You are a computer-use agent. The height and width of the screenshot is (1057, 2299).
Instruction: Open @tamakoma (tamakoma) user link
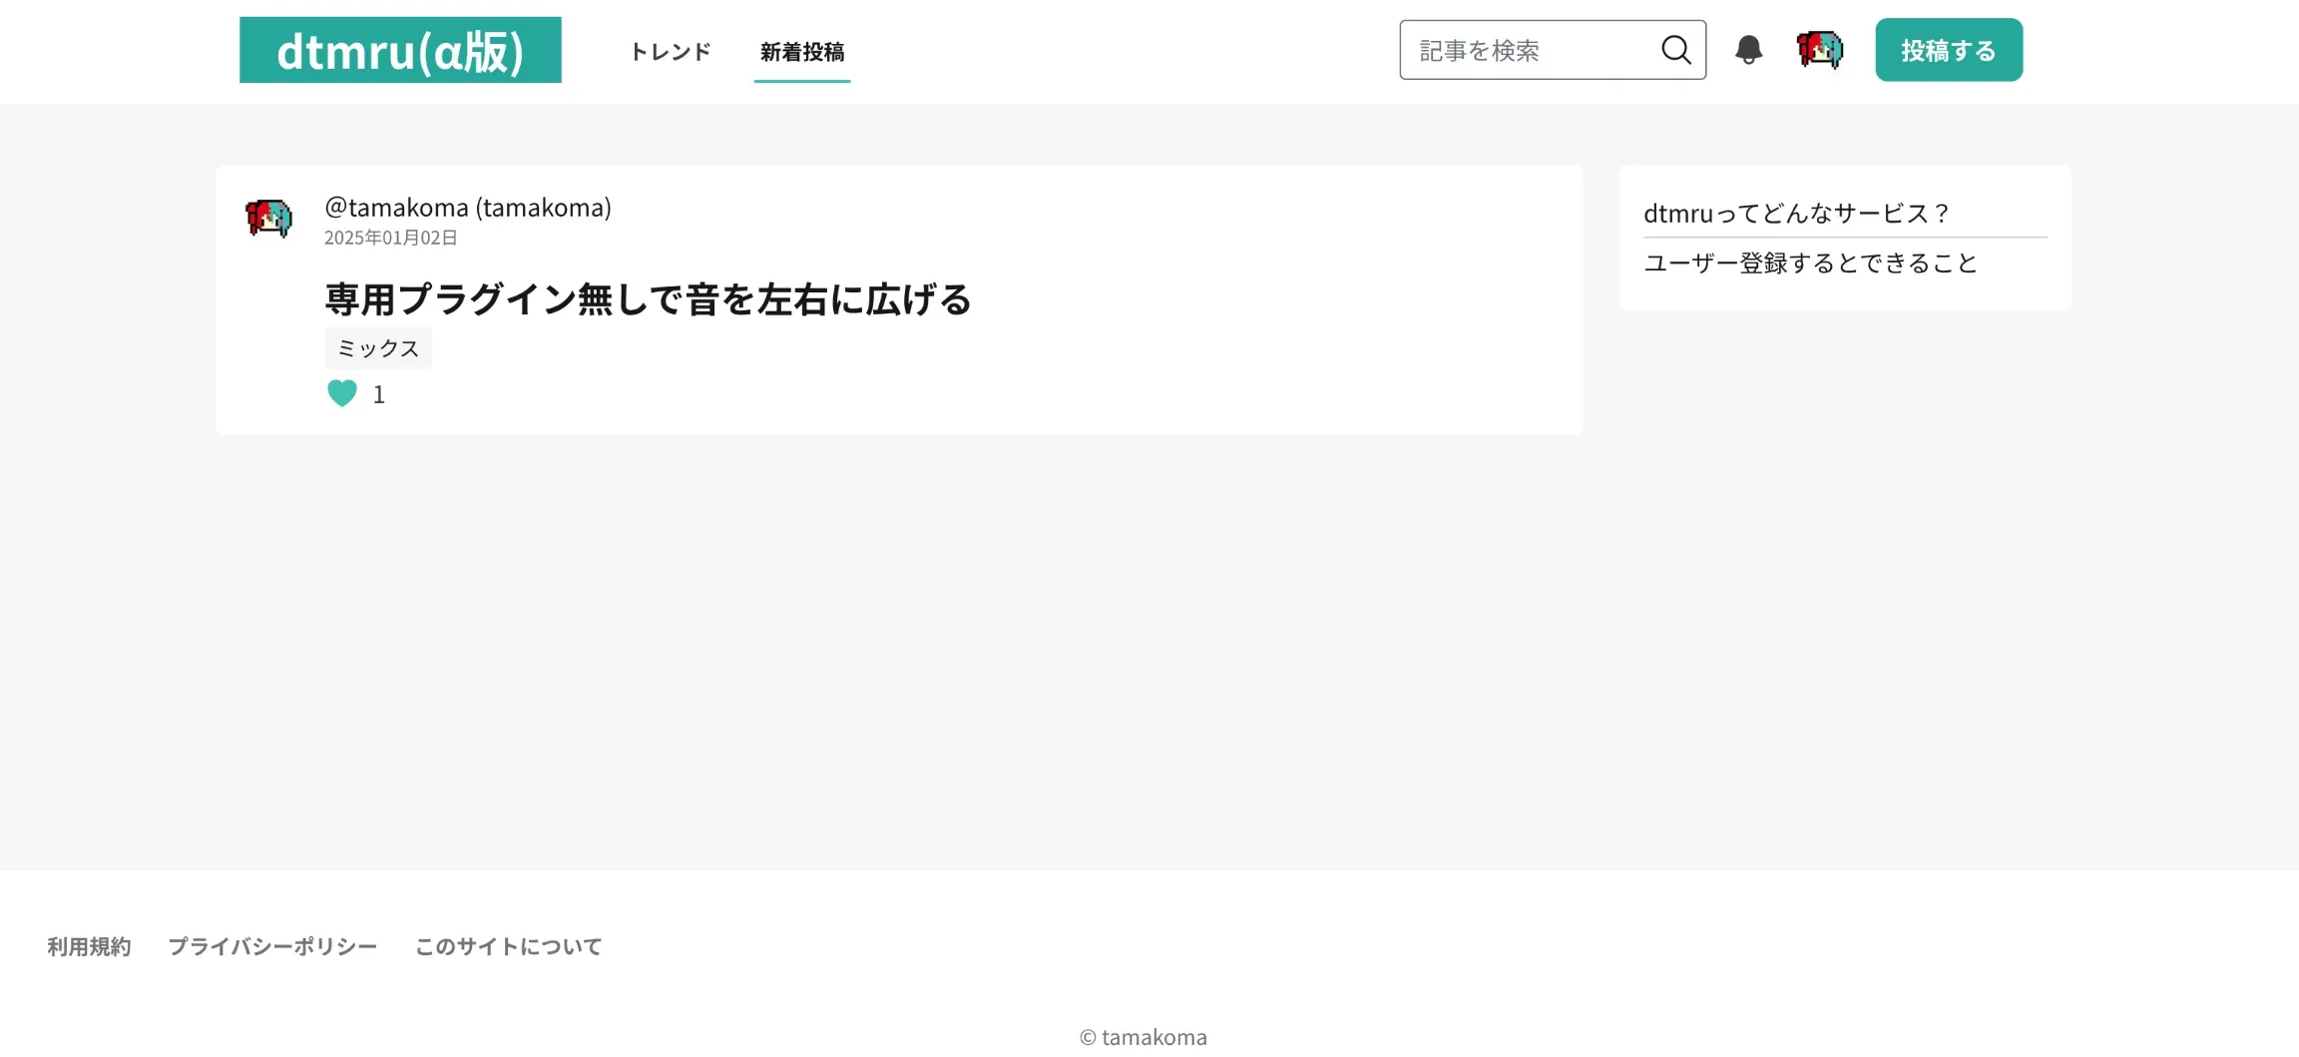(468, 208)
